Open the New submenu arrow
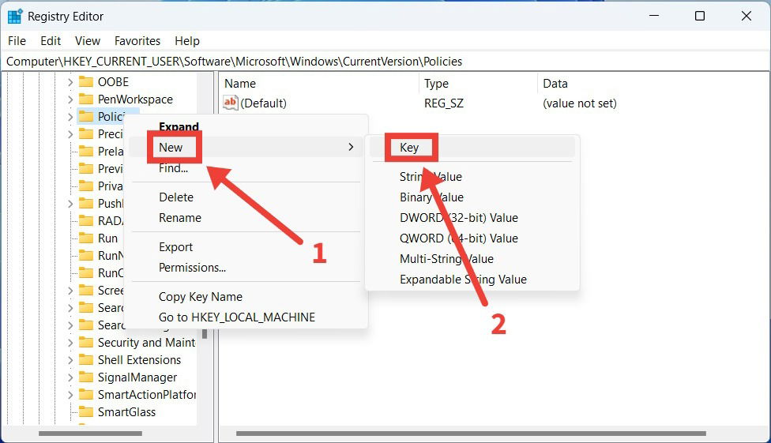This screenshot has height=443, width=771. tap(351, 147)
